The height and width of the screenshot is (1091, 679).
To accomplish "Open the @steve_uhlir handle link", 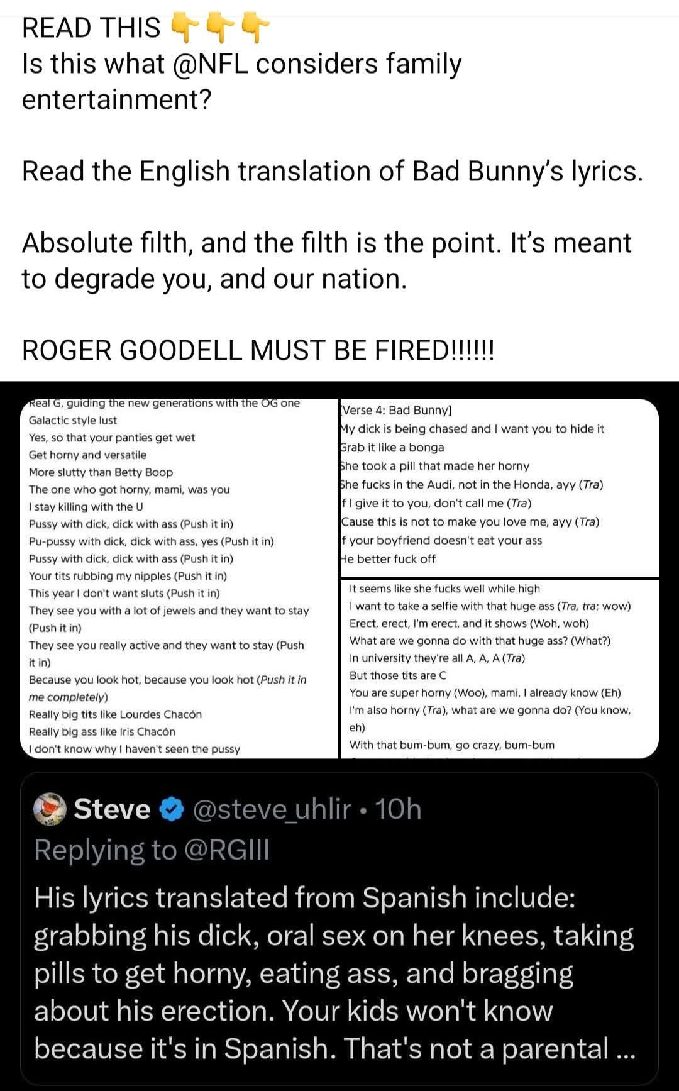I will 272,809.
